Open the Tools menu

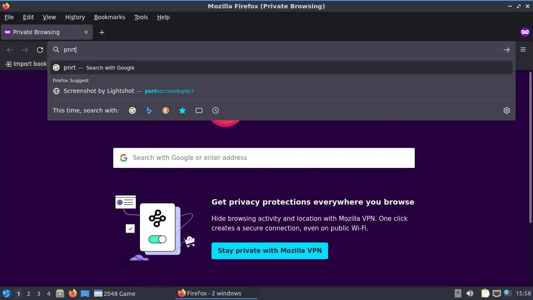point(141,17)
